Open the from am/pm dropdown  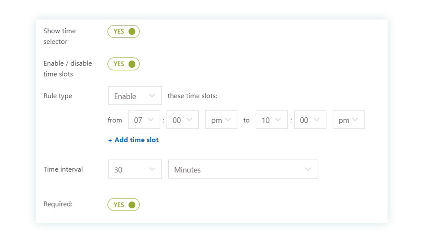(221, 120)
